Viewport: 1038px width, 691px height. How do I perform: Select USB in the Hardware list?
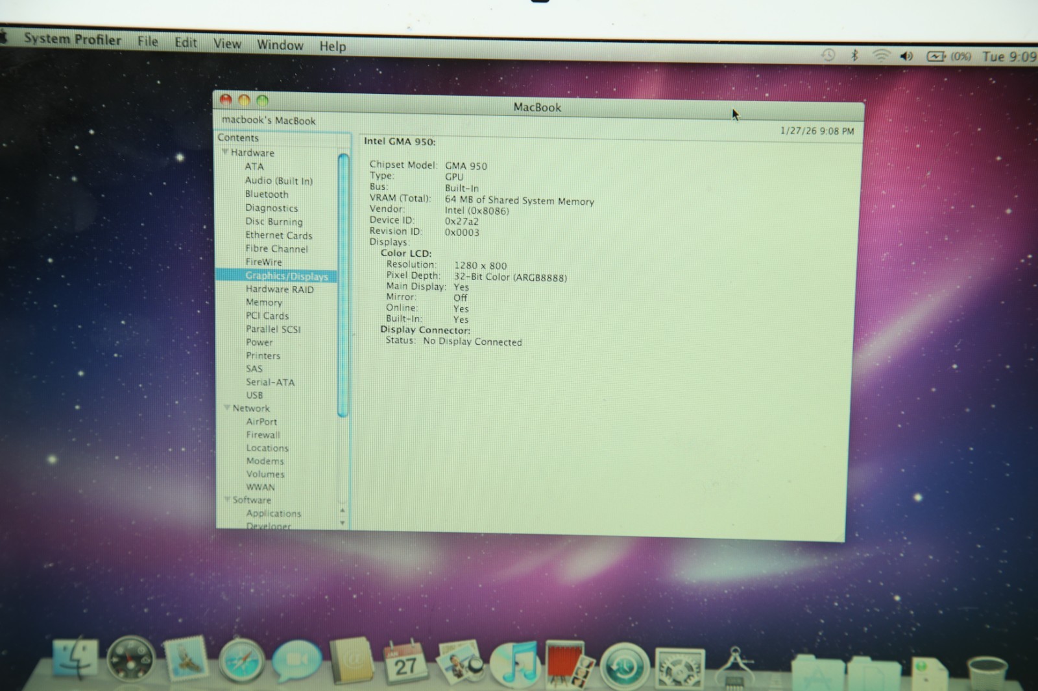(x=254, y=395)
